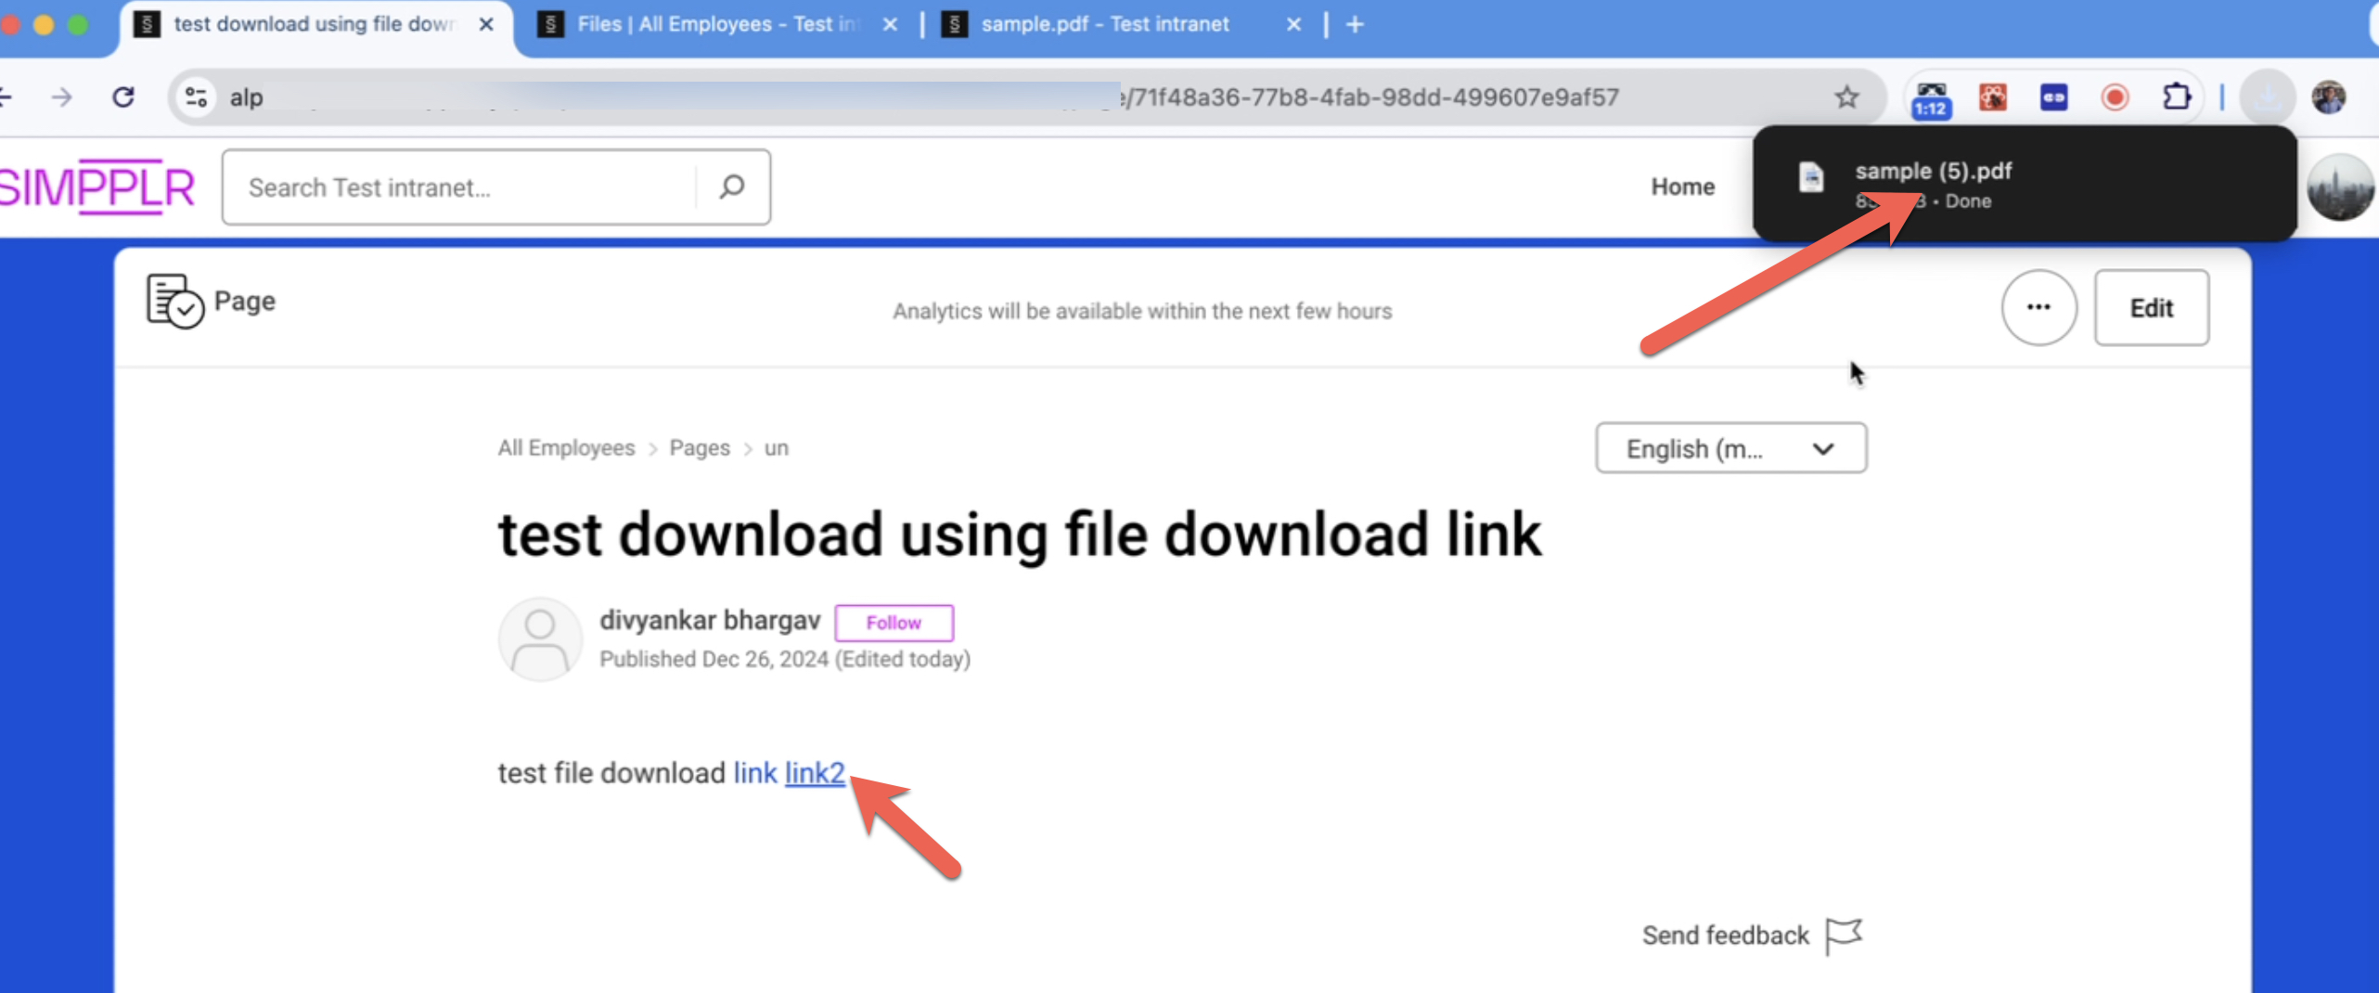Toggle the Follow button for divyankar bhargav
This screenshot has width=2379, height=993.
click(x=894, y=623)
